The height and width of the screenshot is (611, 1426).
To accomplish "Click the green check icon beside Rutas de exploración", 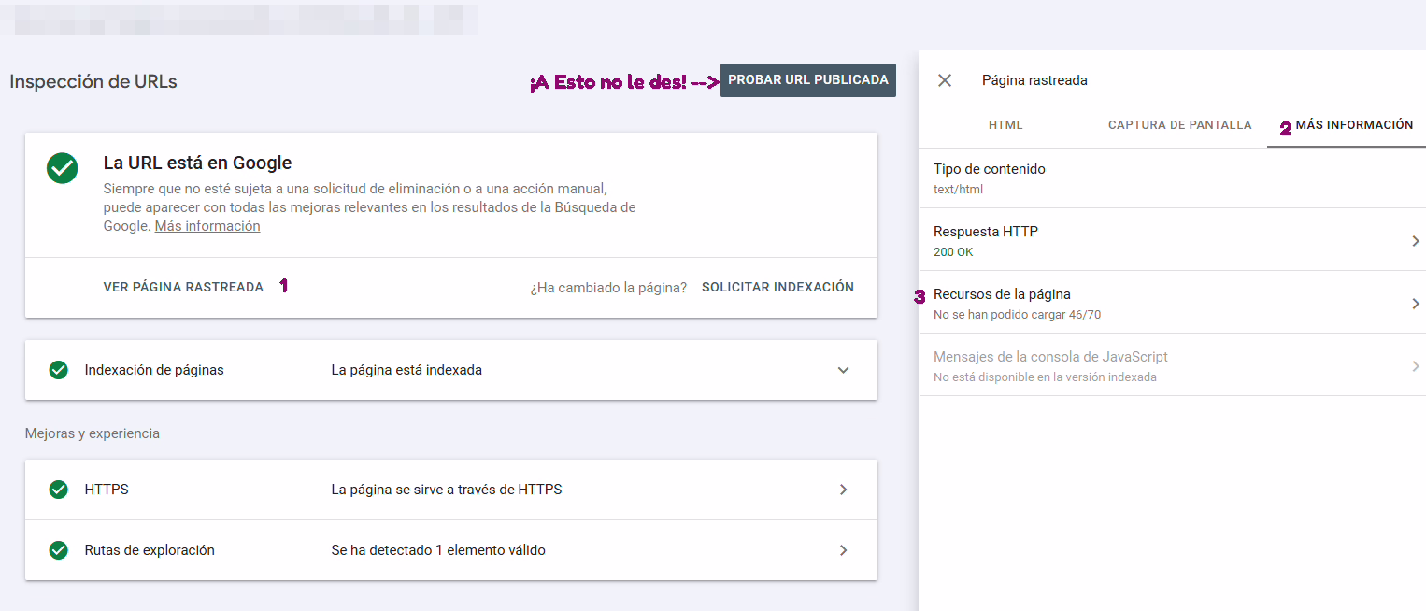I will tap(59, 550).
